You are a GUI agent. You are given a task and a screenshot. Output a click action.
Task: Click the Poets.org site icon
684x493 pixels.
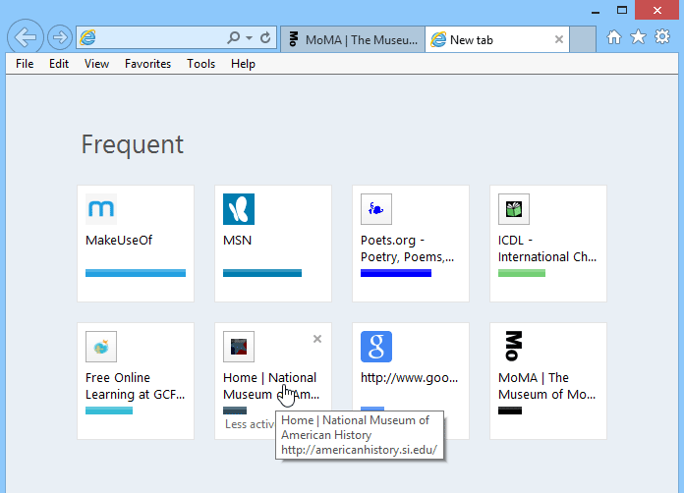[x=376, y=209]
